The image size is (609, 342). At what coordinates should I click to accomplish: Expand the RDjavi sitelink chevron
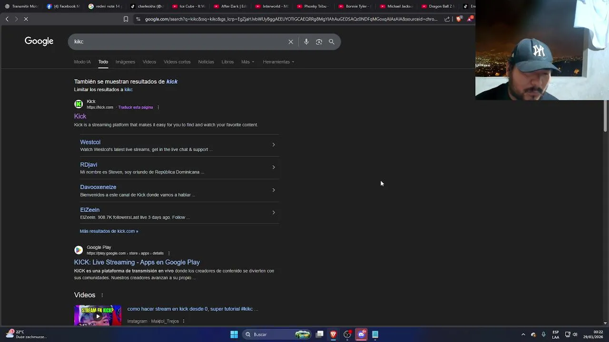[x=274, y=167]
